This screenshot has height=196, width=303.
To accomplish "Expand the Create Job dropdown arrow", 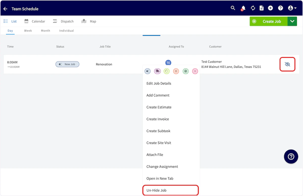I will 292,21.
